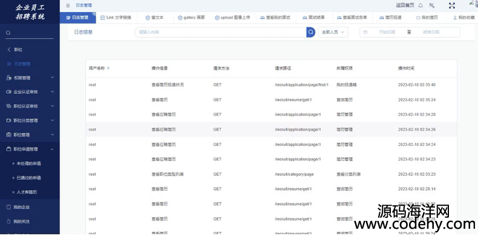Image resolution: width=478 pixels, height=236 pixels.
Task: Click timestamp 2023-02-10 02:28:14
Action: pyautogui.click(x=417, y=189)
